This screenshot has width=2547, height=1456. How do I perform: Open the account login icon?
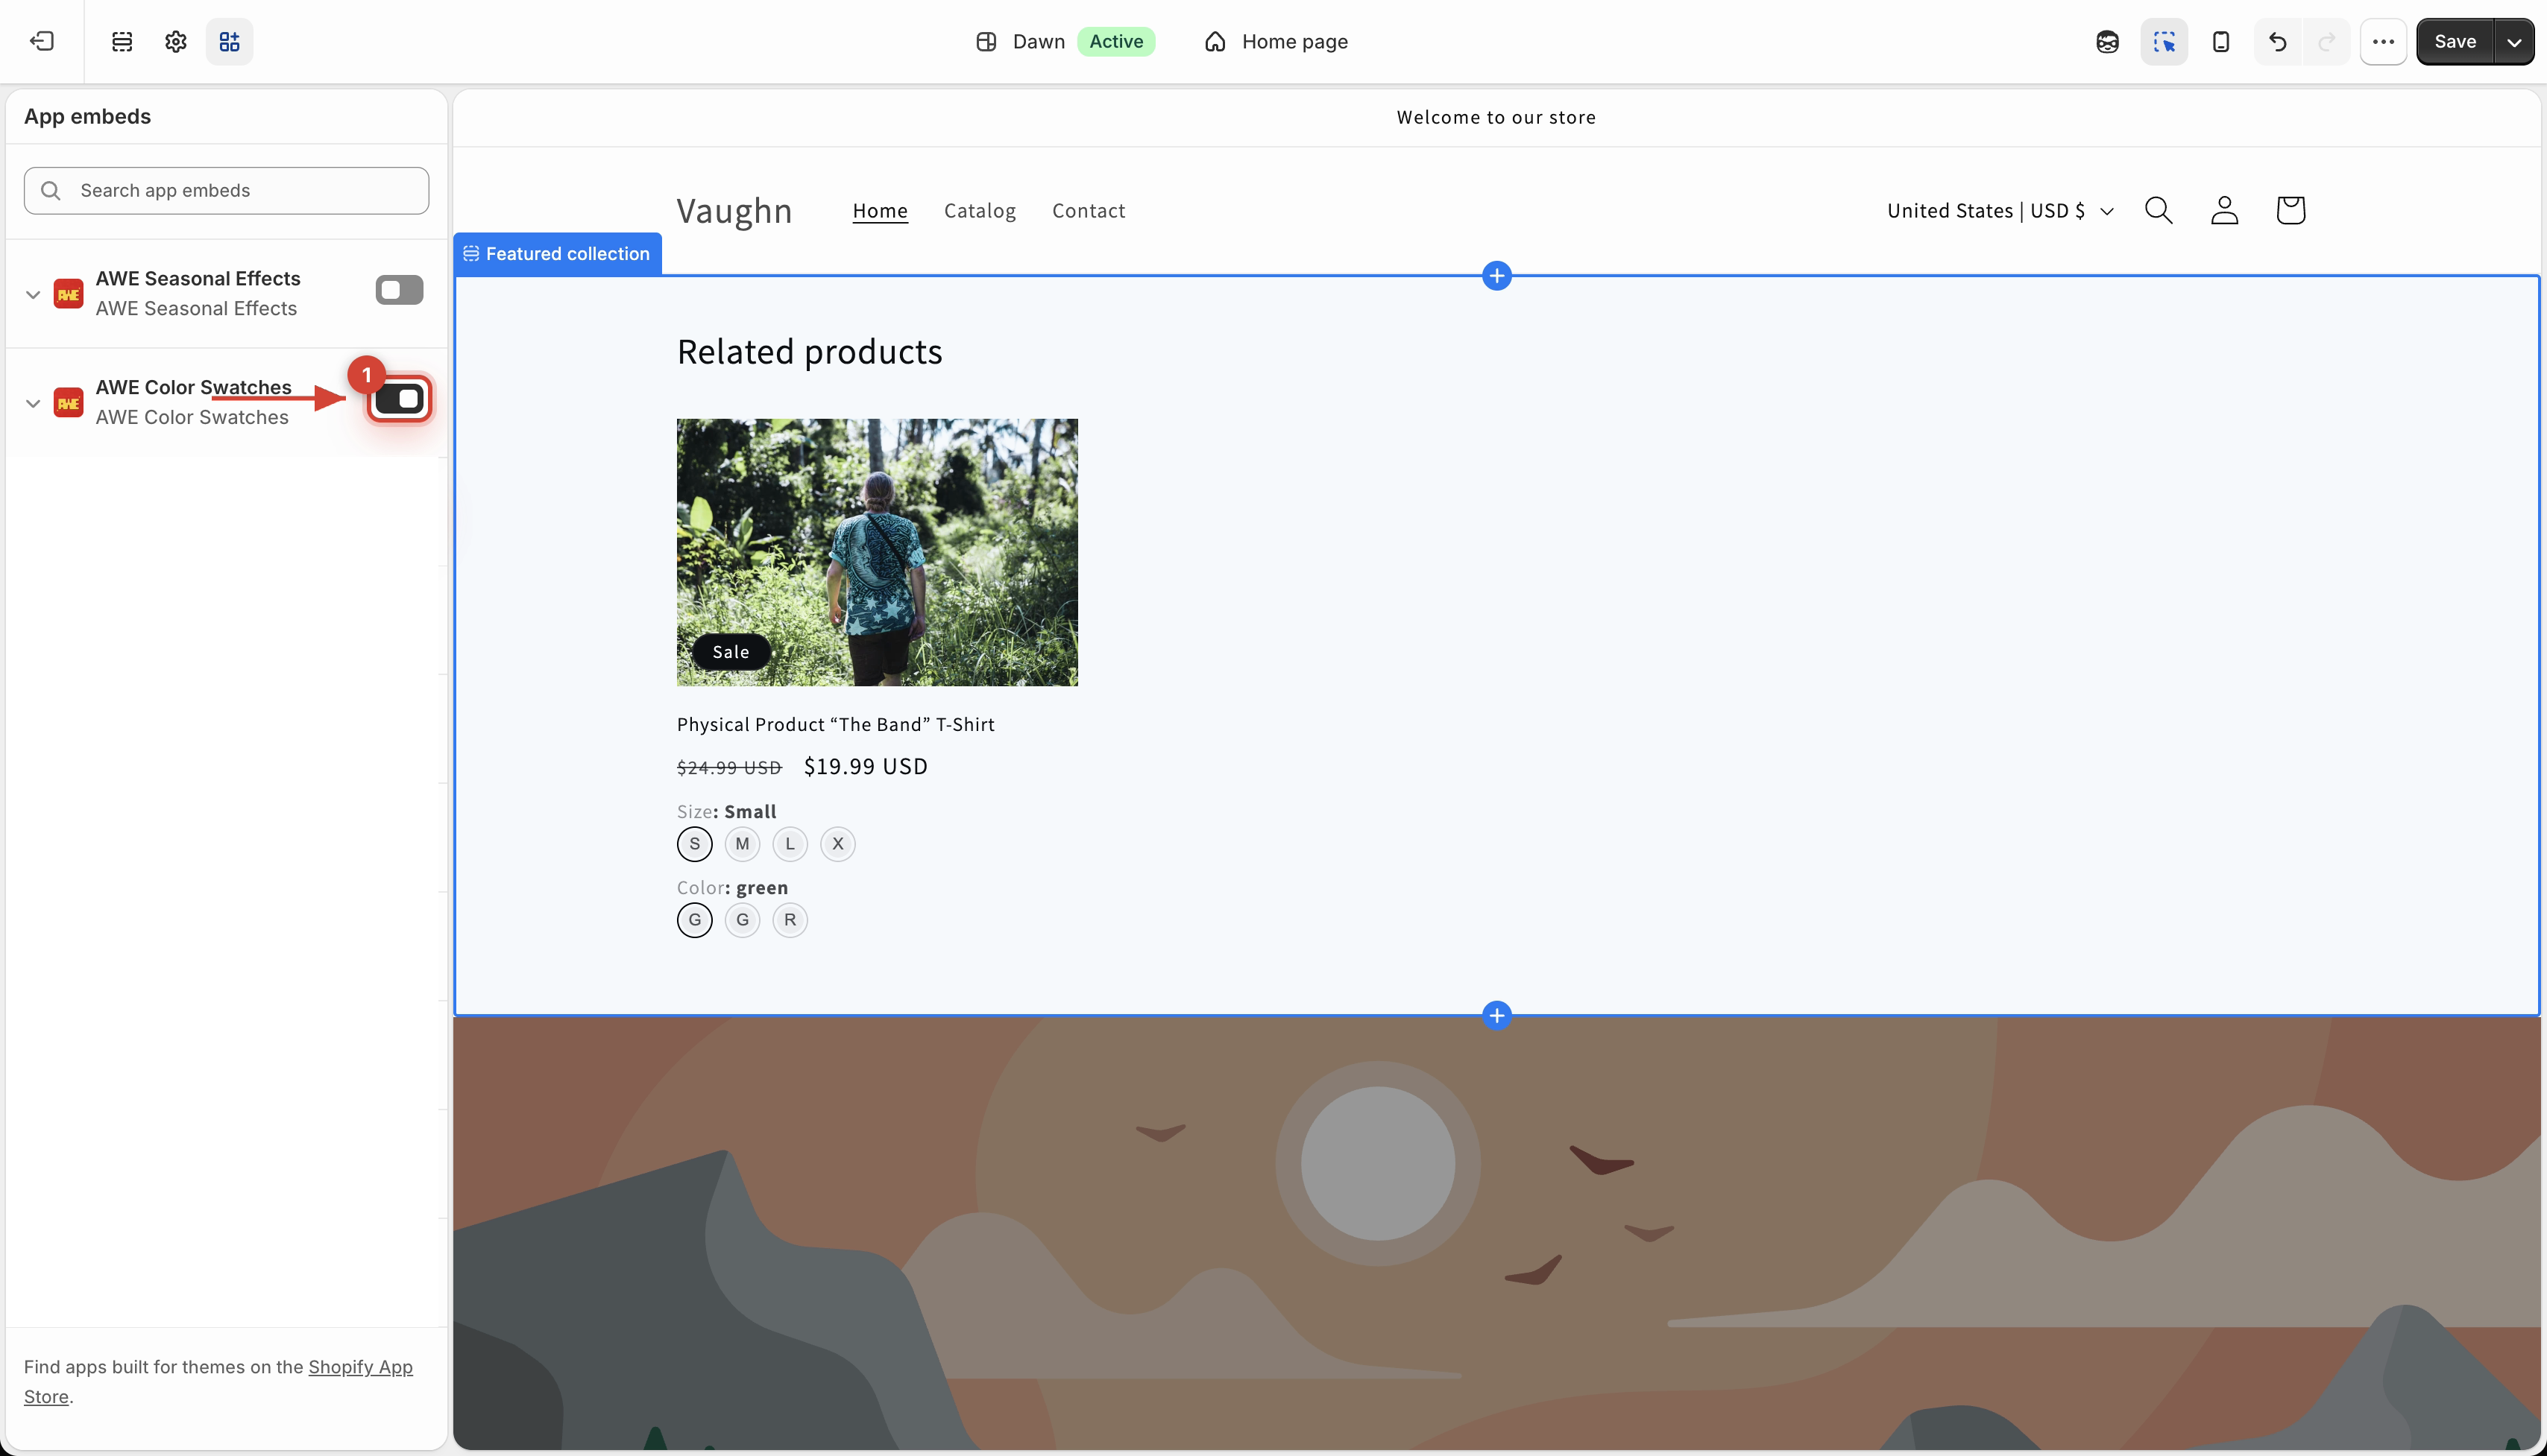point(2224,210)
